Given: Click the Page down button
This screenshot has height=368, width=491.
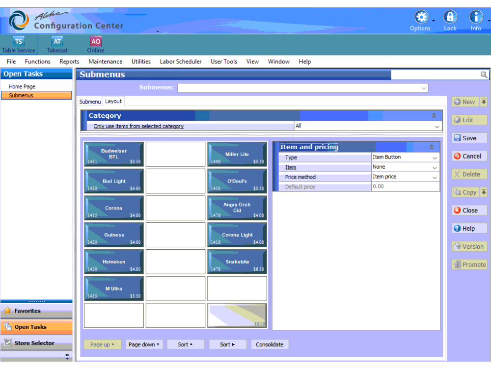Looking at the screenshot, I should (x=144, y=344).
